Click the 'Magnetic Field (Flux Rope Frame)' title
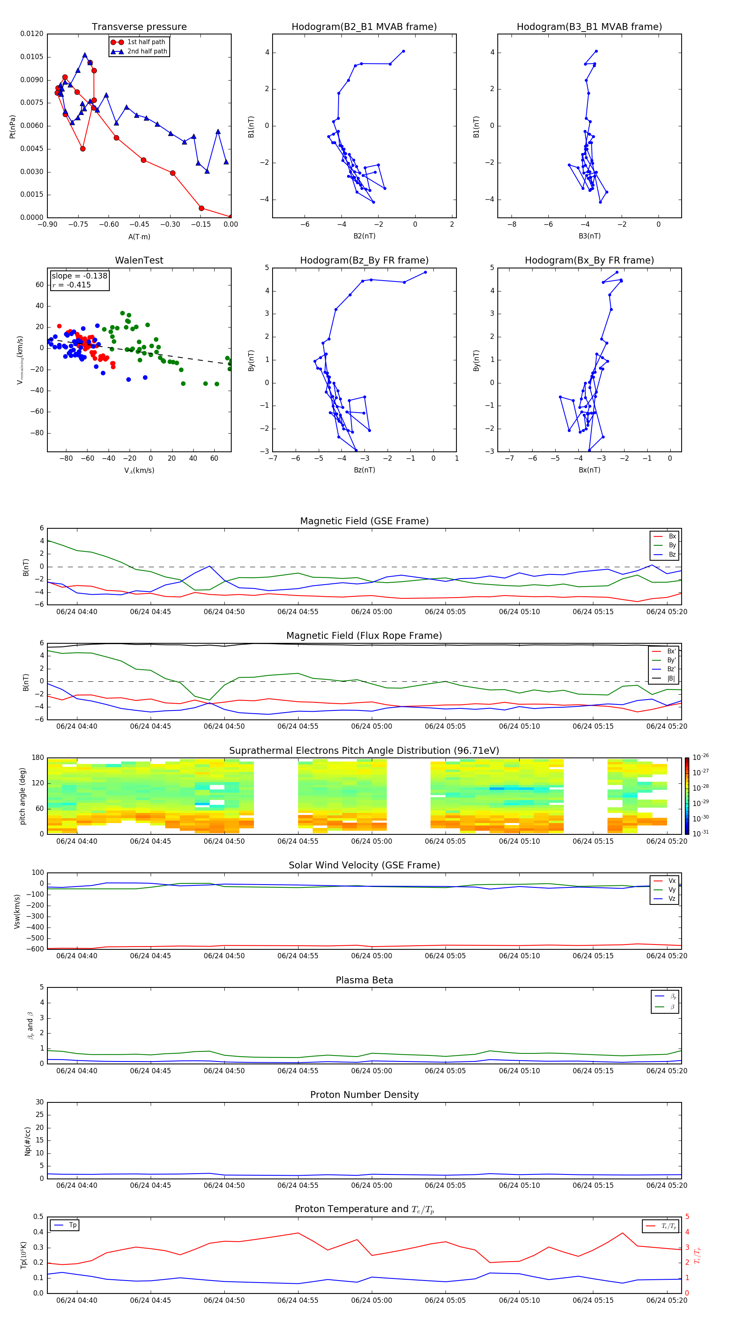The image size is (729, 1336). [x=364, y=636]
